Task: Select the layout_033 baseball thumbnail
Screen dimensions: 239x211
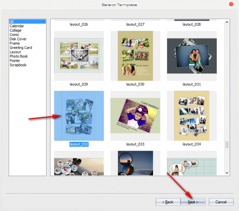Action: (x=135, y=116)
